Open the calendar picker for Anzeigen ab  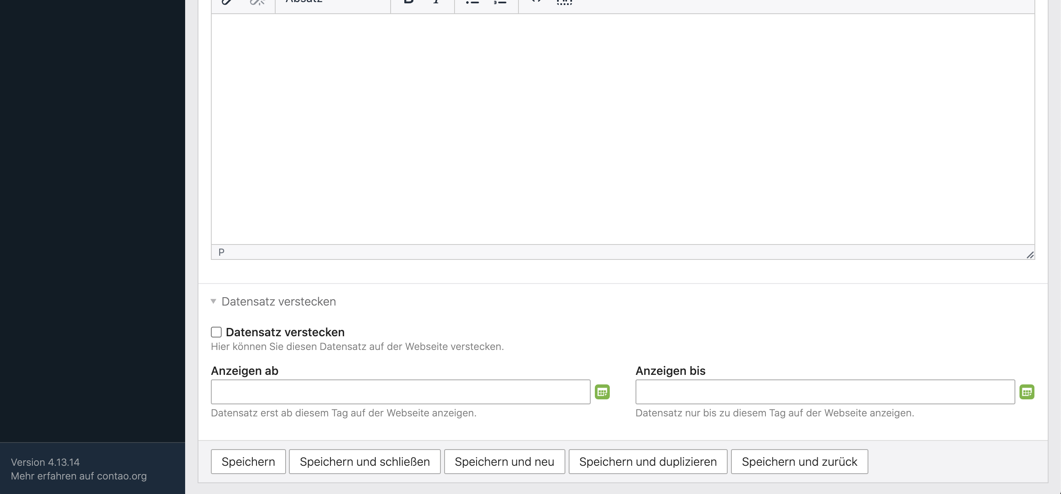[602, 392]
